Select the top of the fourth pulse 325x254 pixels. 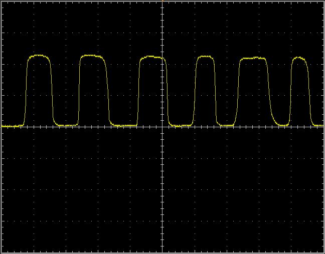205,57
